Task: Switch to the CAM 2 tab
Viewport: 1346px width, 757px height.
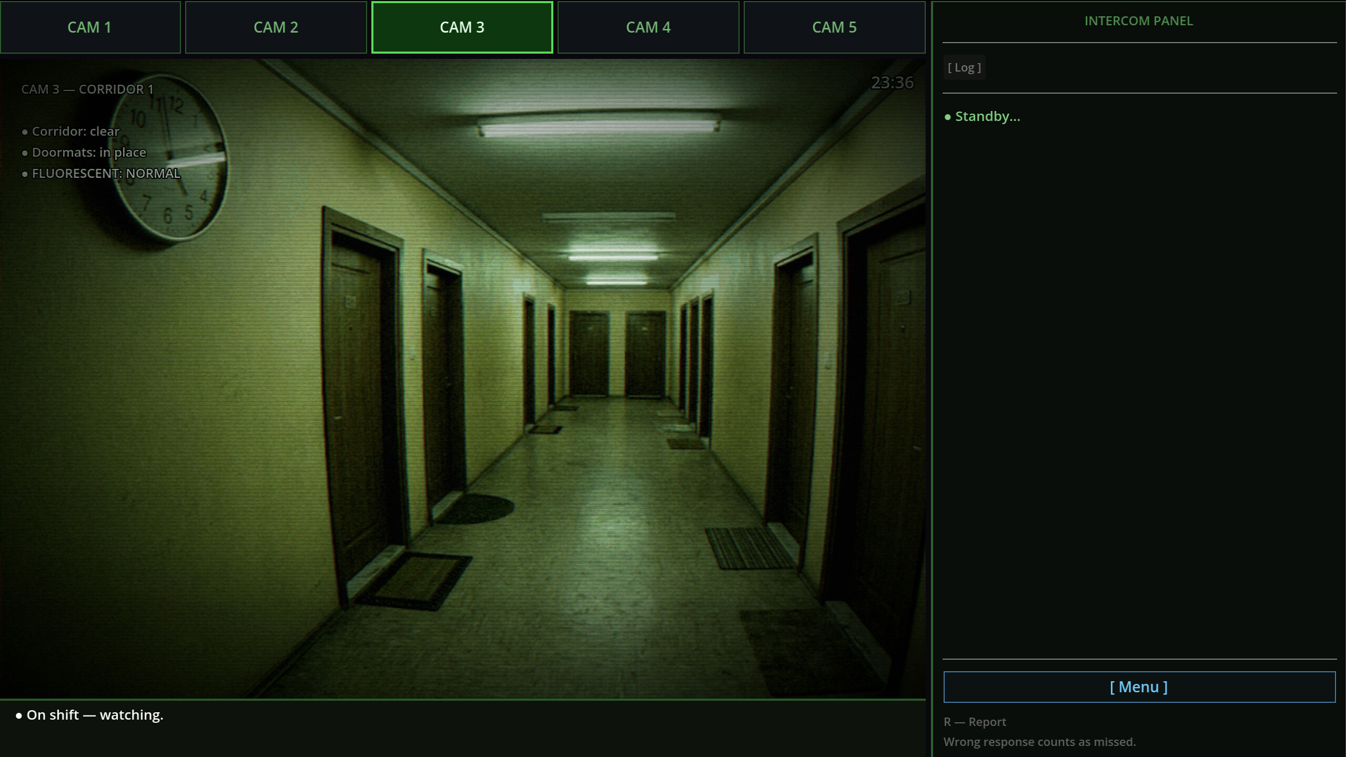Action: coord(276,27)
